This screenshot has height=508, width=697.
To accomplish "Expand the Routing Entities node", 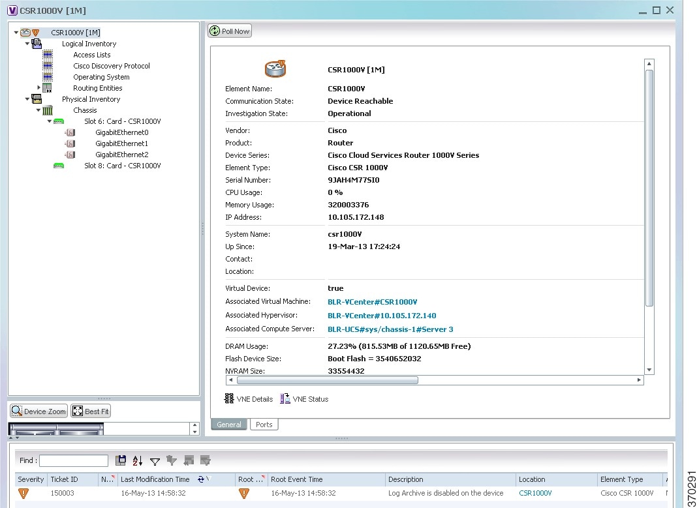I will click(x=39, y=88).
